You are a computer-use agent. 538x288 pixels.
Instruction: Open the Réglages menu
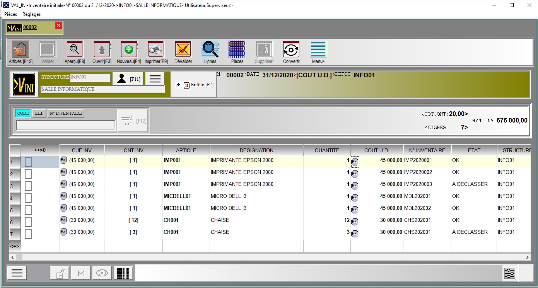(x=31, y=14)
